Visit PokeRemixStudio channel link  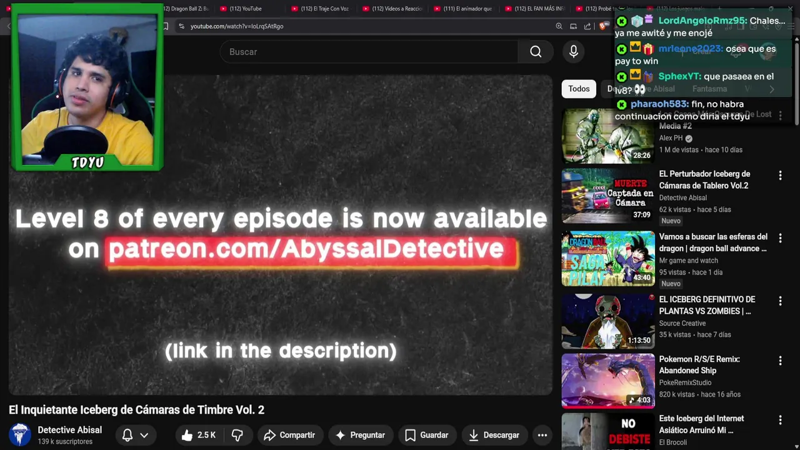point(685,382)
